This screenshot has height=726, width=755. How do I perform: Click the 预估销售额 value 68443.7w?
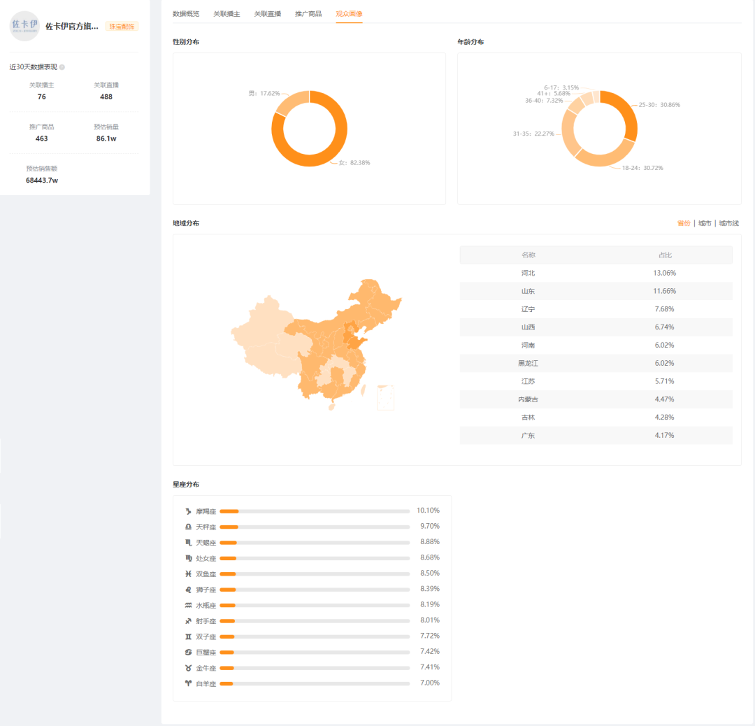42,180
